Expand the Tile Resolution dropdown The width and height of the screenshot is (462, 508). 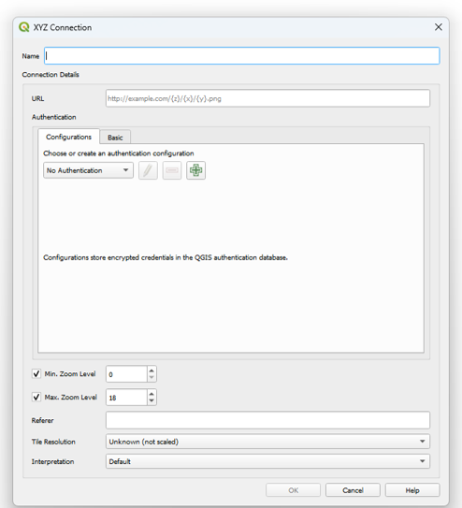pos(267,442)
